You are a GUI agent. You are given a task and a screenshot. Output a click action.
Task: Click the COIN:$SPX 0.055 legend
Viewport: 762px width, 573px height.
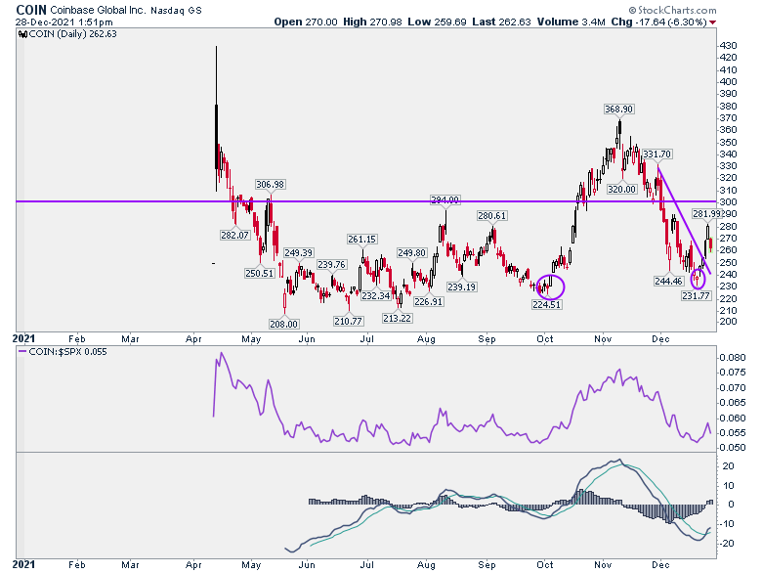67,352
